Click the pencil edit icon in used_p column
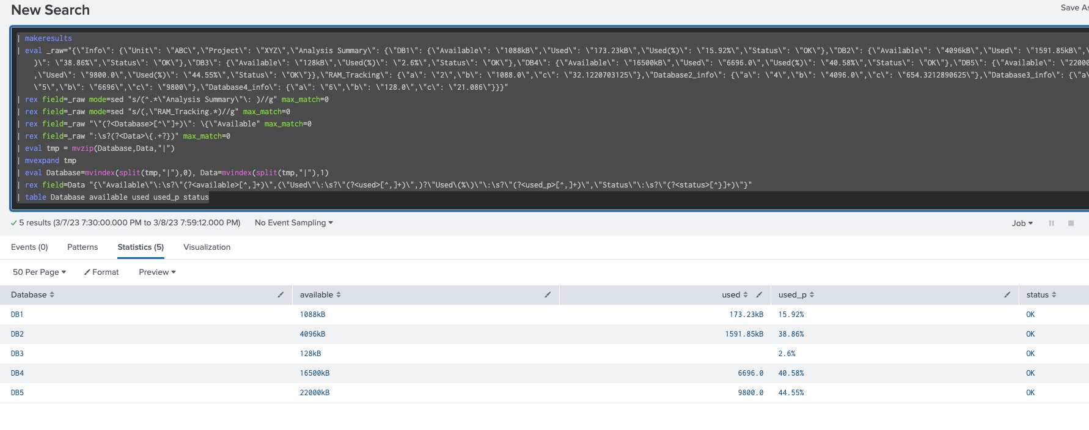1089x430 pixels. (x=1007, y=294)
